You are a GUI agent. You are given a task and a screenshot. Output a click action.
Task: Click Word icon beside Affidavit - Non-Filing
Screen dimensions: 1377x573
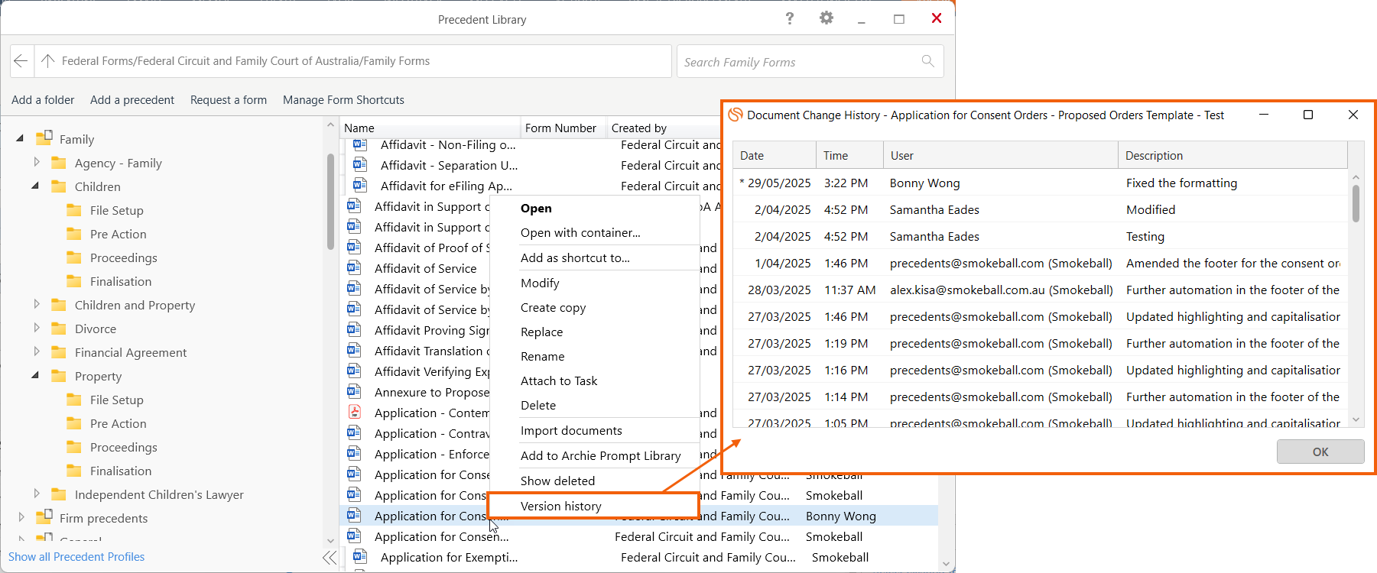click(x=360, y=144)
